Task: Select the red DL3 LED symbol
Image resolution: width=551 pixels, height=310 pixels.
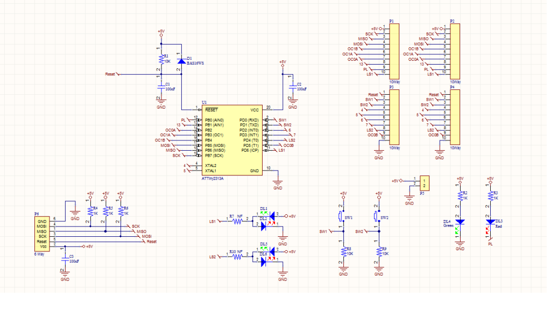Action: click(490, 221)
